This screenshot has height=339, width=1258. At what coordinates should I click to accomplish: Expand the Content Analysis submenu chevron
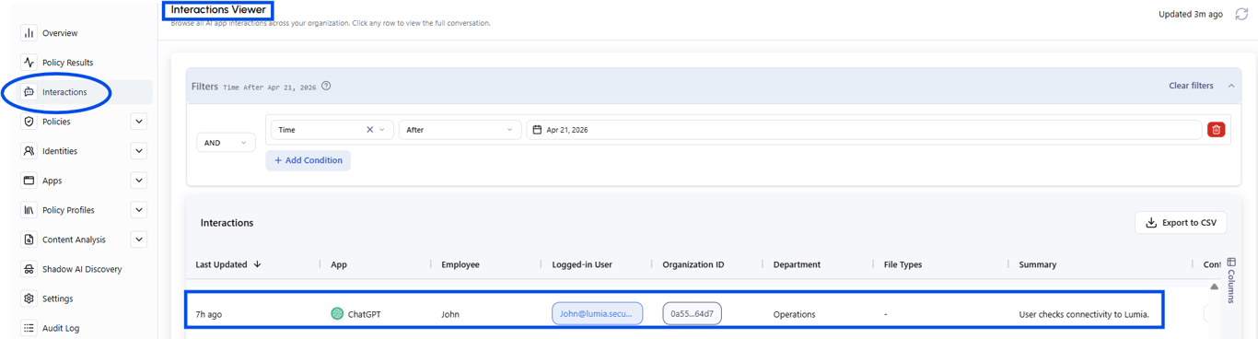pos(139,240)
